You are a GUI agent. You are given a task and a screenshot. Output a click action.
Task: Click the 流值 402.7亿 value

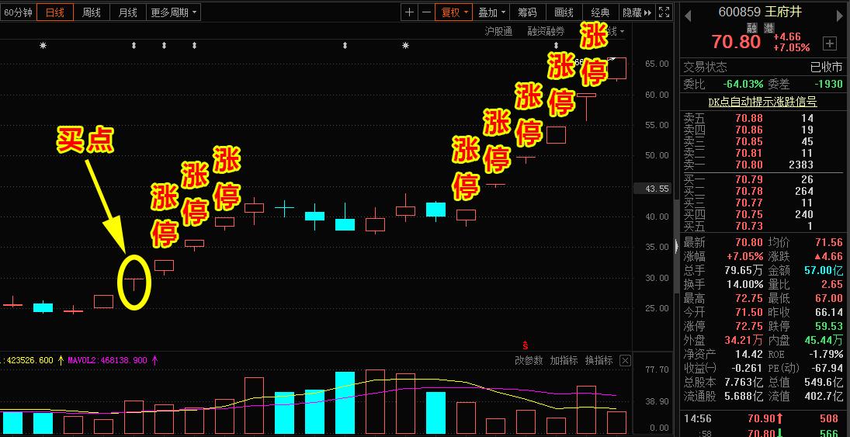pos(824,397)
